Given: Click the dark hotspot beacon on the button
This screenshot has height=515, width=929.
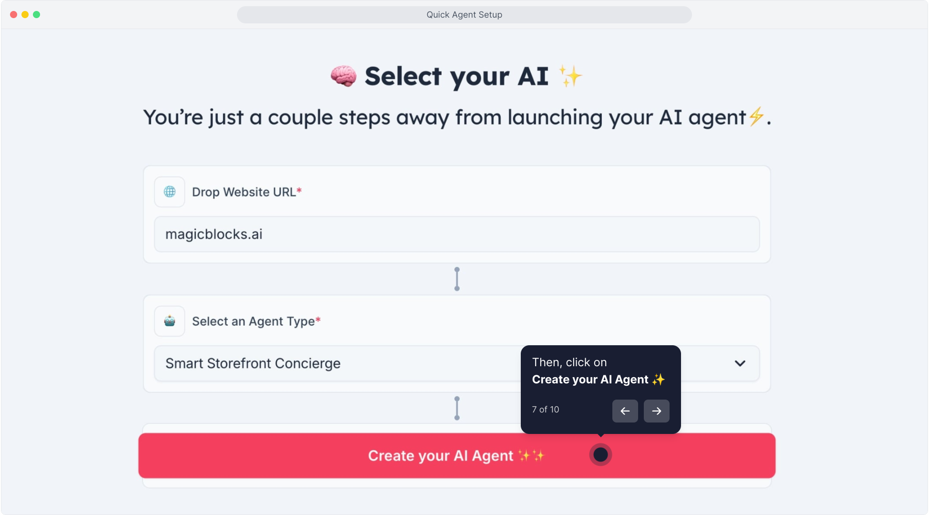Looking at the screenshot, I should click(x=600, y=455).
